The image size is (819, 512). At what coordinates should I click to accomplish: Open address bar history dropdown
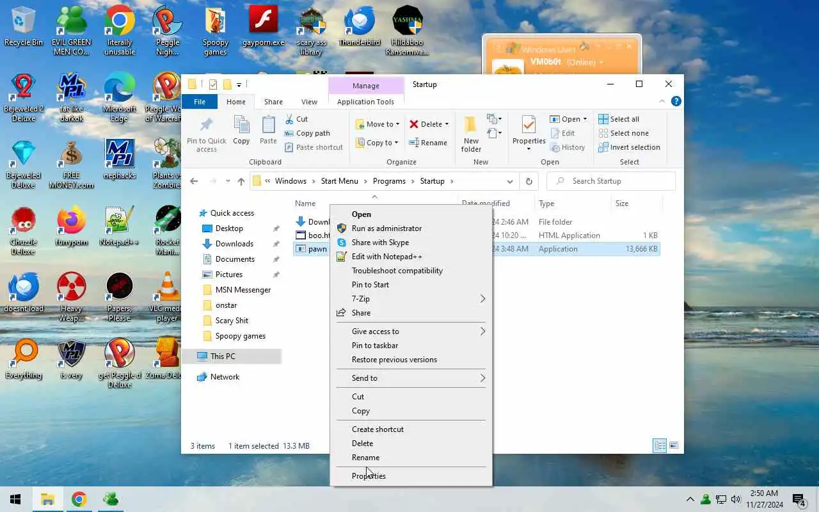pos(510,181)
